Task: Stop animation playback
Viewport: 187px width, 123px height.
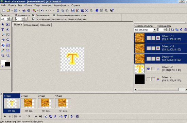Action: click(10, 117)
